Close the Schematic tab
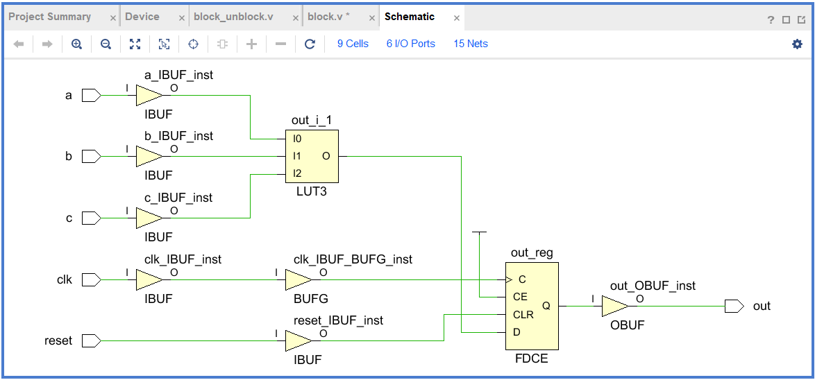815x380 pixels. click(456, 17)
